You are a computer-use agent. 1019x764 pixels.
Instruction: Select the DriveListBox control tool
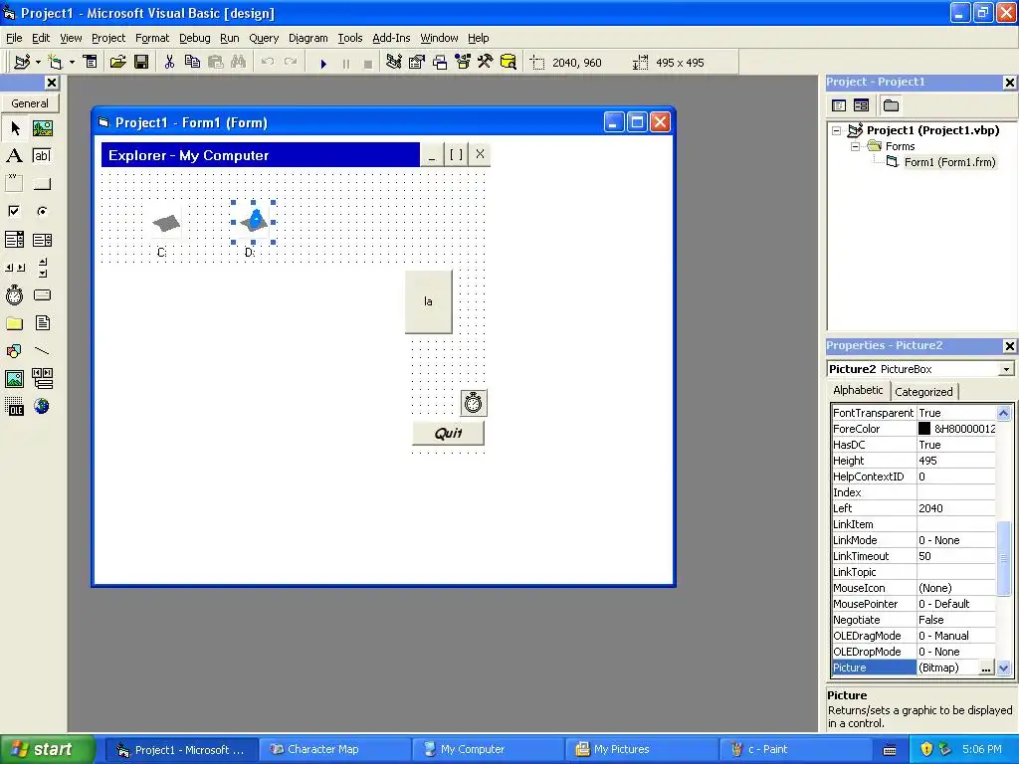click(x=42, y=294)
